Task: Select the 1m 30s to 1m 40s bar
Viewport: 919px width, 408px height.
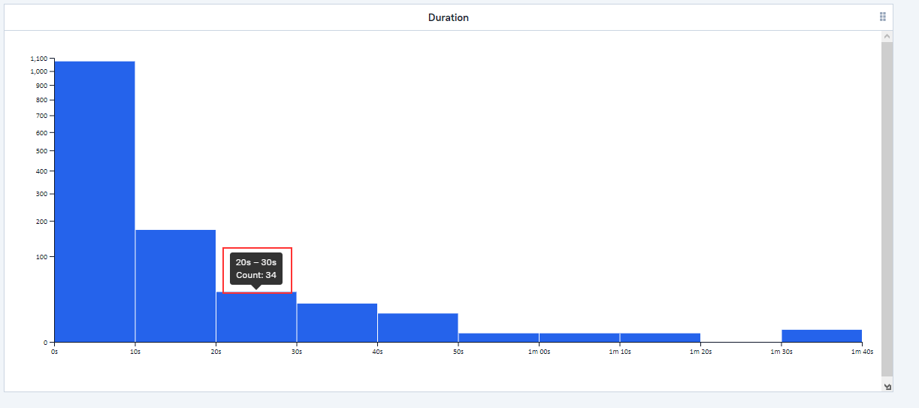Action: pyautogui.click(x=821, y=336)
